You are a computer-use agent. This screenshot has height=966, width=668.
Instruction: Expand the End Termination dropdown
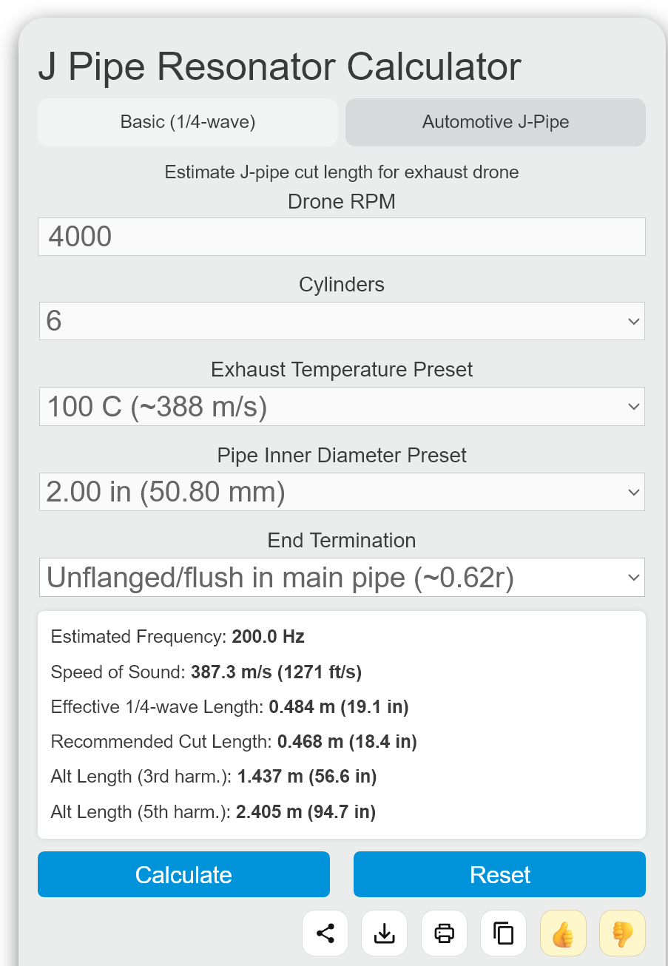pyautogui.click(x=342, y=577)
